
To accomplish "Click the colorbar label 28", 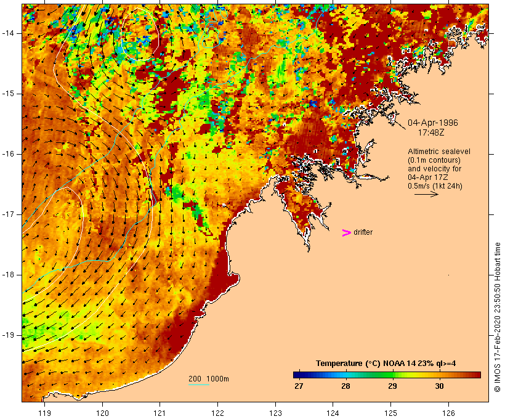I will click(x=345, y=386).
